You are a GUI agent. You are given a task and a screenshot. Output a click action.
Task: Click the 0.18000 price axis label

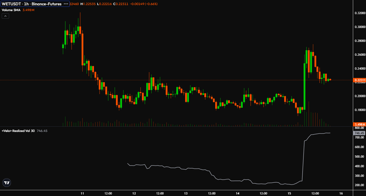coord(359,110)
